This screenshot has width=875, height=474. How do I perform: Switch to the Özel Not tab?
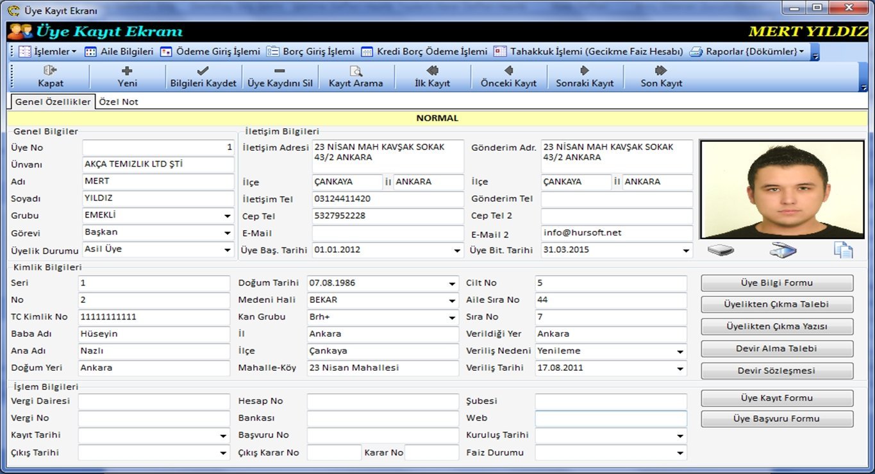tap(119, 102)
